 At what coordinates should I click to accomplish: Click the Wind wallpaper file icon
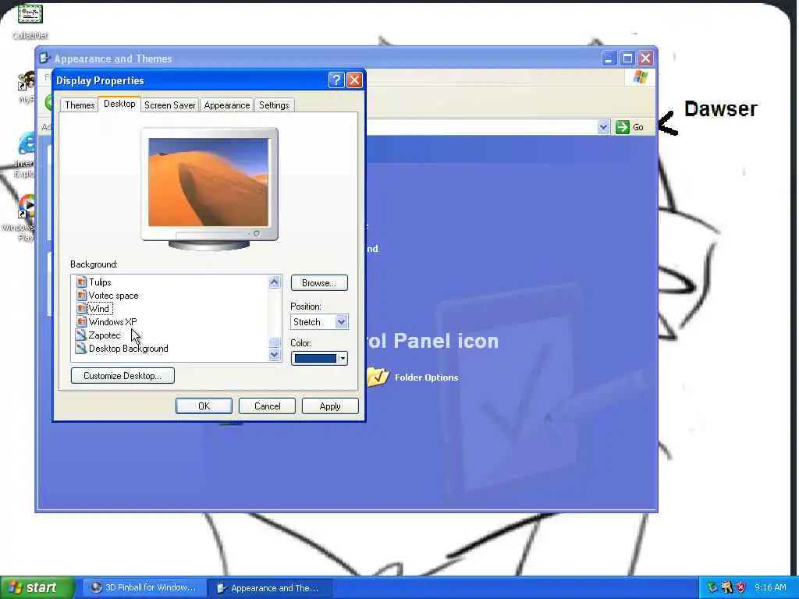(x=81, y=308)
